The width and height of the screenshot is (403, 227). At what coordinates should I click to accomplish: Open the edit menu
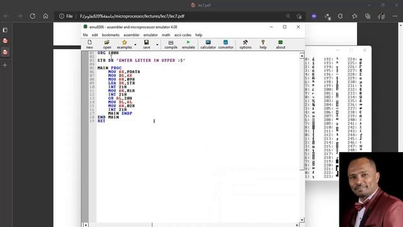pos(95,35)
